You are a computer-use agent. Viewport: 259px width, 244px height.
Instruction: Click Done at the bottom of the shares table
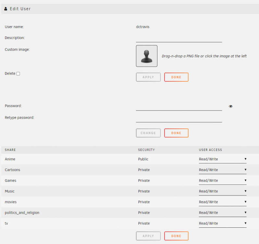[176, 236]
